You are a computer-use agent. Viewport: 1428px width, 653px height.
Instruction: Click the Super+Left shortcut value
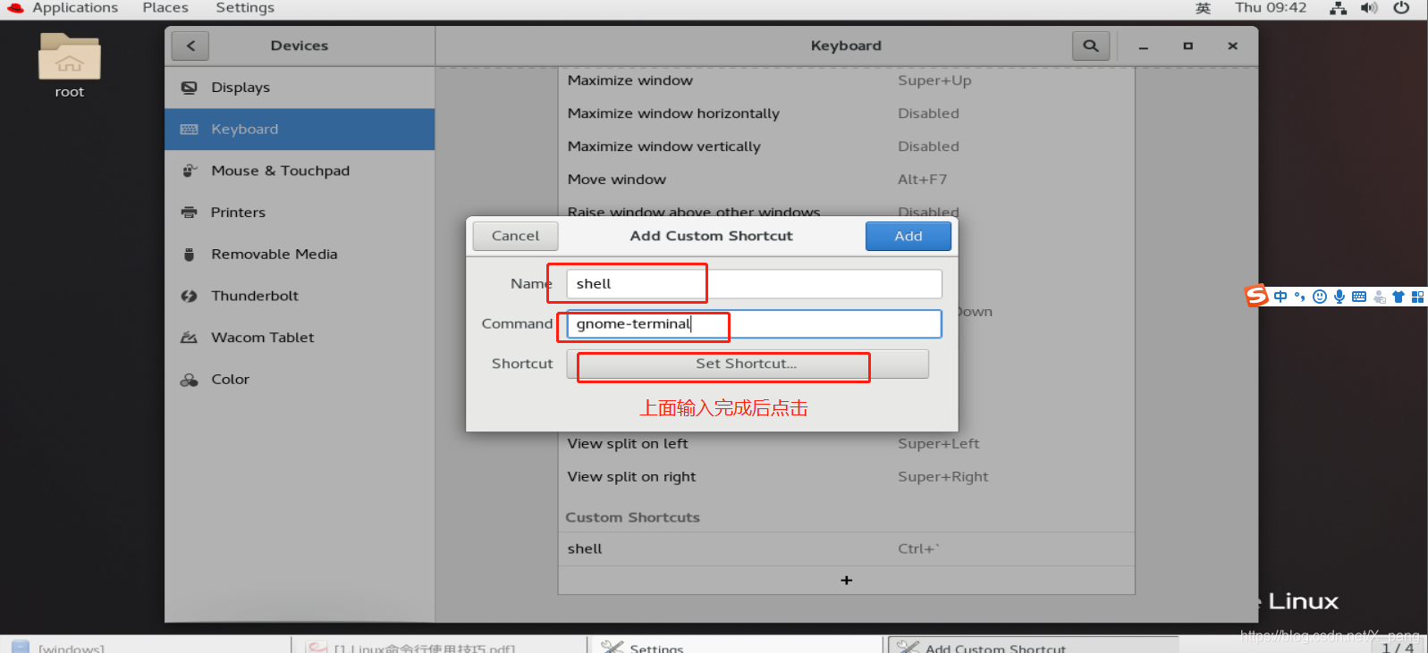click(x=938, y=444)
